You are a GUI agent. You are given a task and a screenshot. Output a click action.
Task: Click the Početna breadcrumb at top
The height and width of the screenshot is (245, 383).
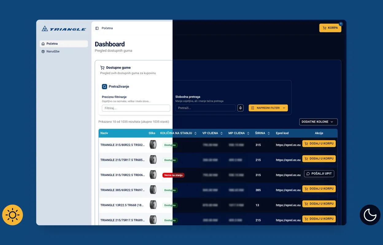coord(107,28)
